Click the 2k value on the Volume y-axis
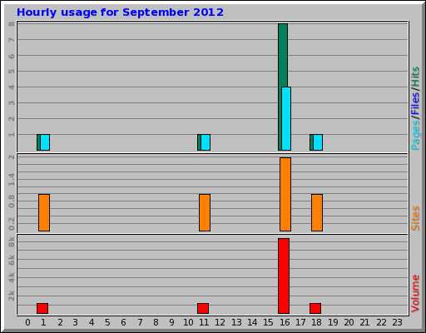The height and width of the screenshot is (333, 426). click(12, 296)
